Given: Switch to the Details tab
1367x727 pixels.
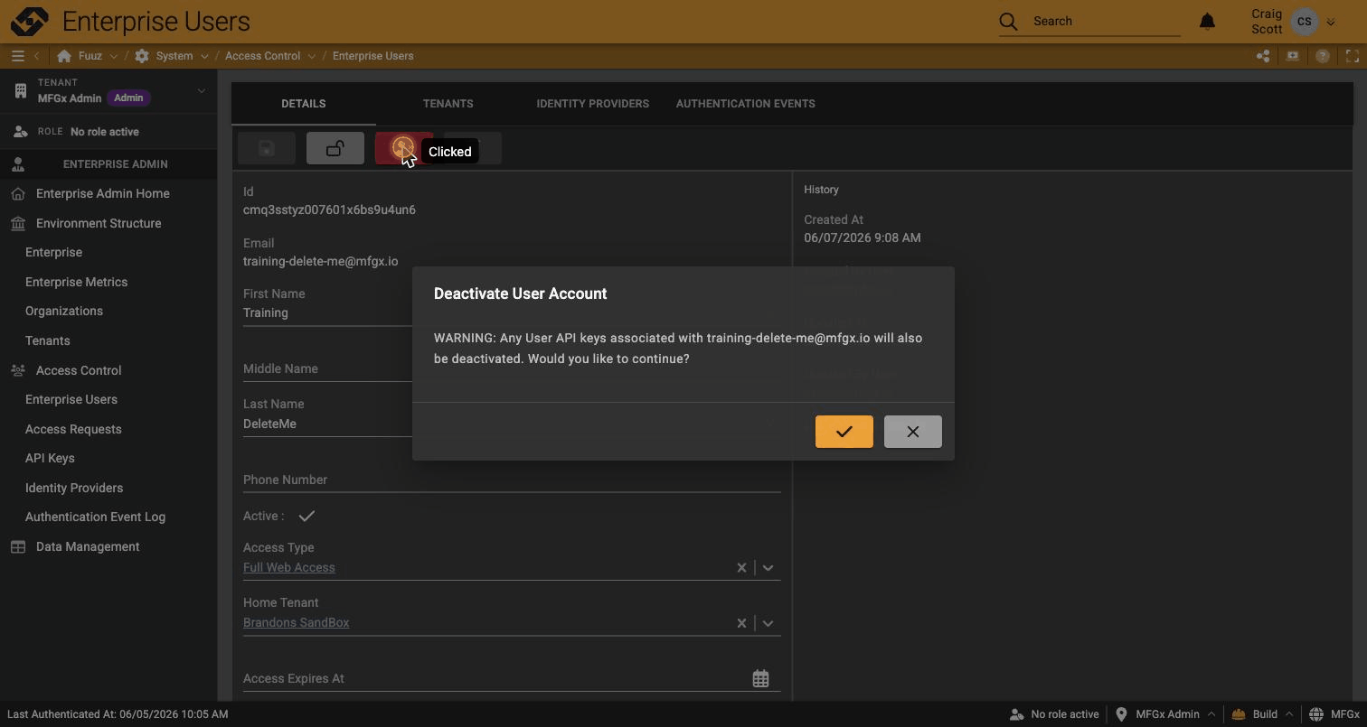Looking at the screenshot, I should [303, 104].
